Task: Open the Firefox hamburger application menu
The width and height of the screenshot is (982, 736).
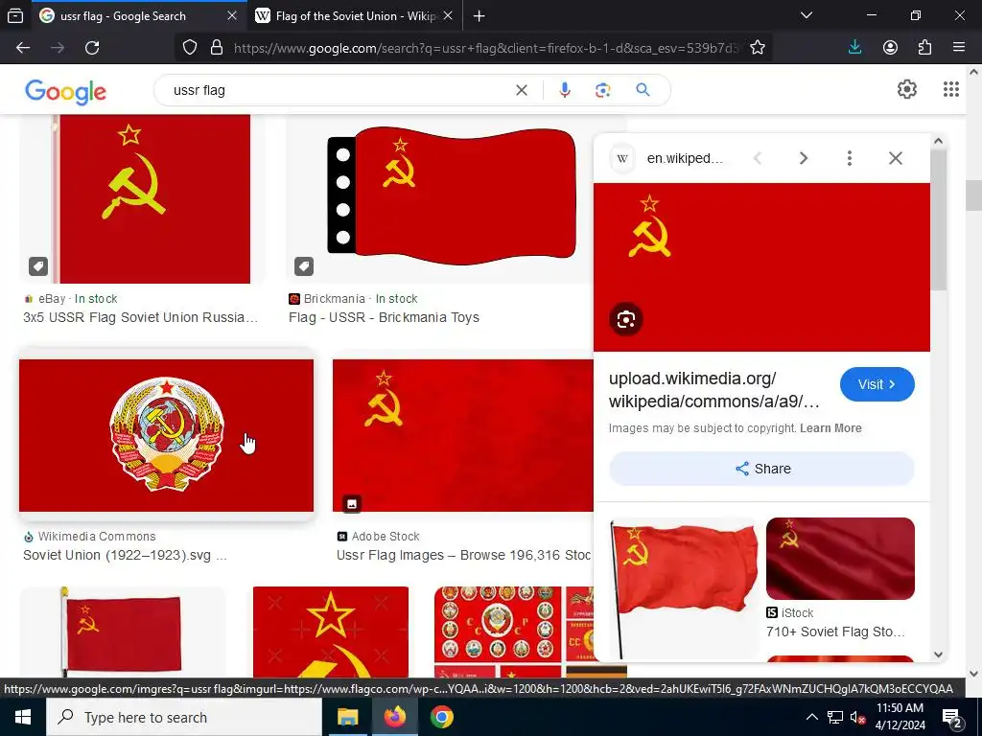Action: [959, 48]
